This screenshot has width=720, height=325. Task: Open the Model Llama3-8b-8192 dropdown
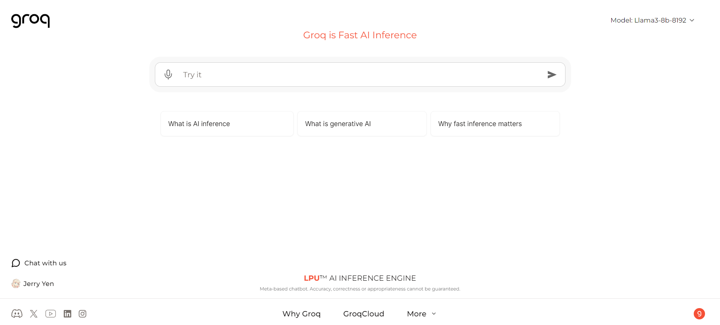tap(652, 20)
